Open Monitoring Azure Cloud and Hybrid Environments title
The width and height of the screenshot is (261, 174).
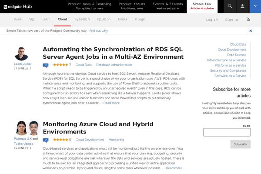tap(98, 128)
